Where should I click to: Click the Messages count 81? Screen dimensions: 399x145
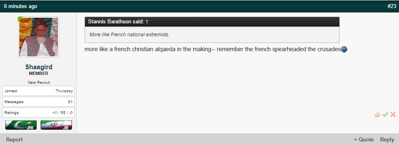70,101
